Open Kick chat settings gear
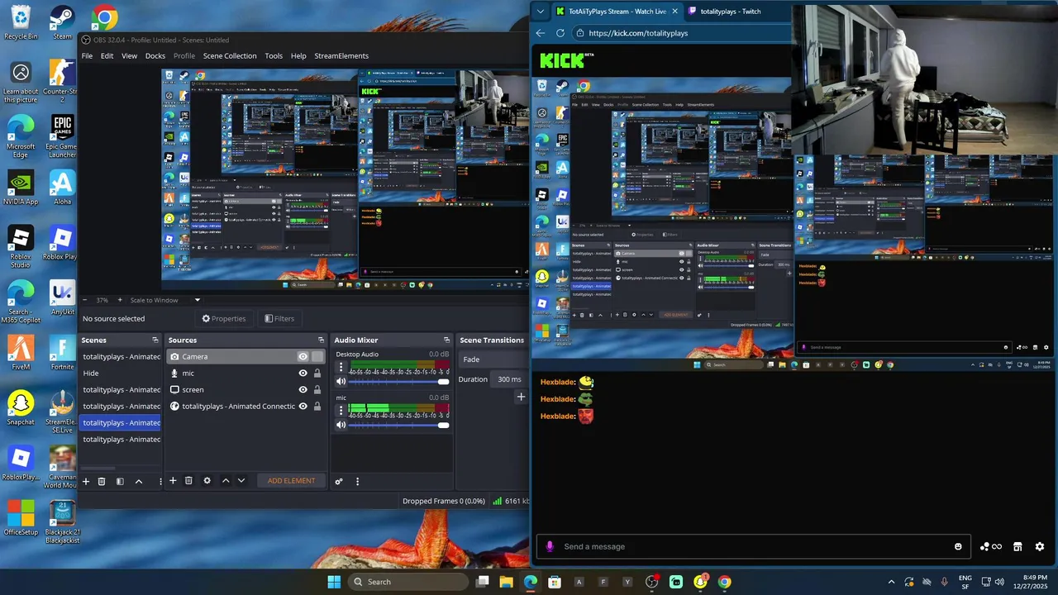 (1040, 546)
